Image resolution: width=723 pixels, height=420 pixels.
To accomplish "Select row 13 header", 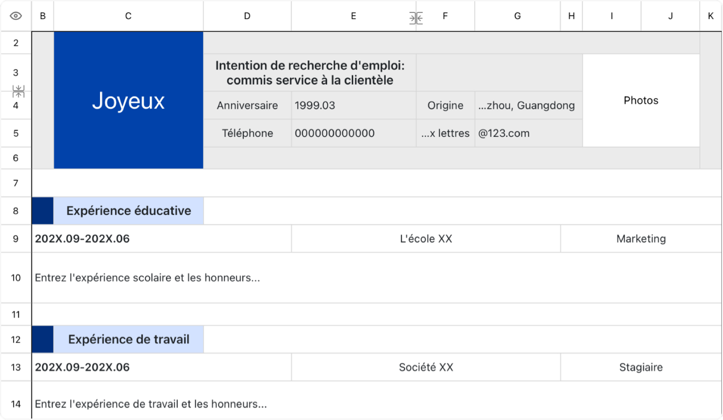I will click(x=16, y=367).
